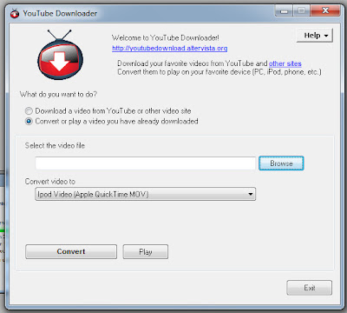
Task: Click the Convert button
Action: pyautogui.click(x=71, y=251)
